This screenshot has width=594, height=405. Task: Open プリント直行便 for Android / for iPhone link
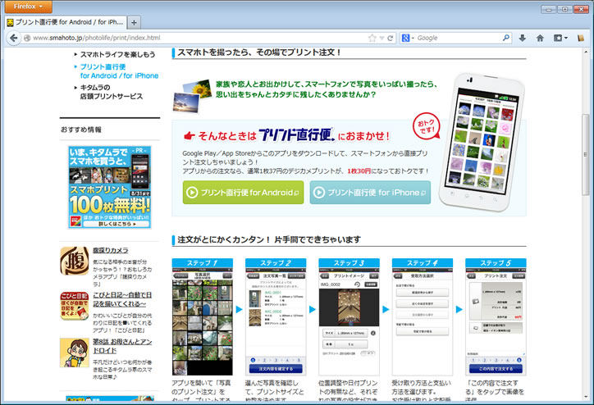(x=119, y=71)
